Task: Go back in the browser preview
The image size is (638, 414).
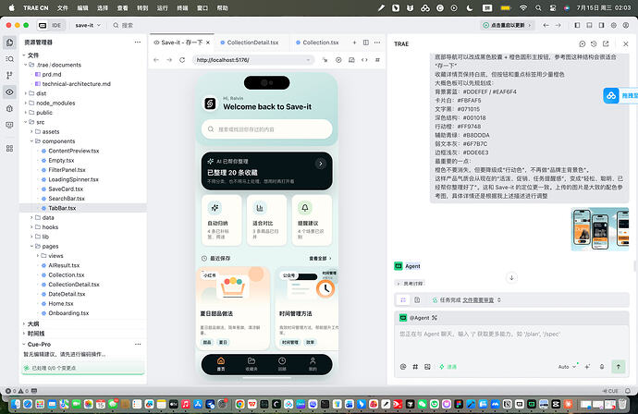Action: pyautogui.click(x=156, y=60)
